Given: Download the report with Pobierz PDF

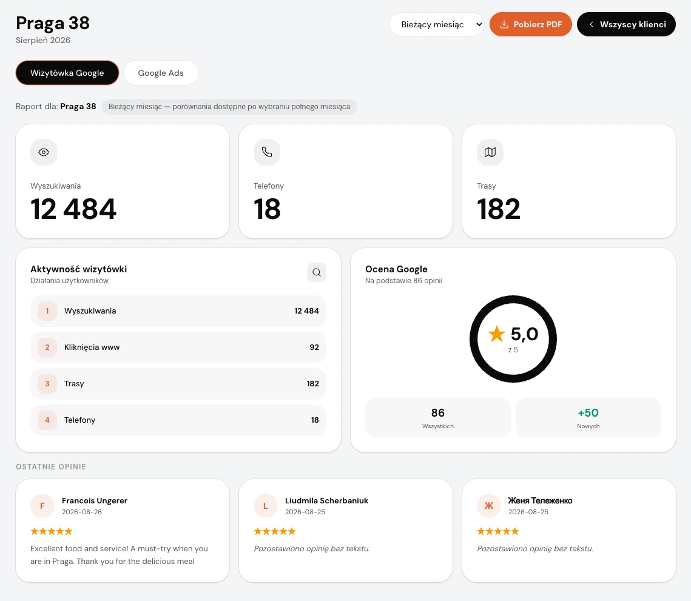Looking at the screenshot, I should [x=531, y=24].
